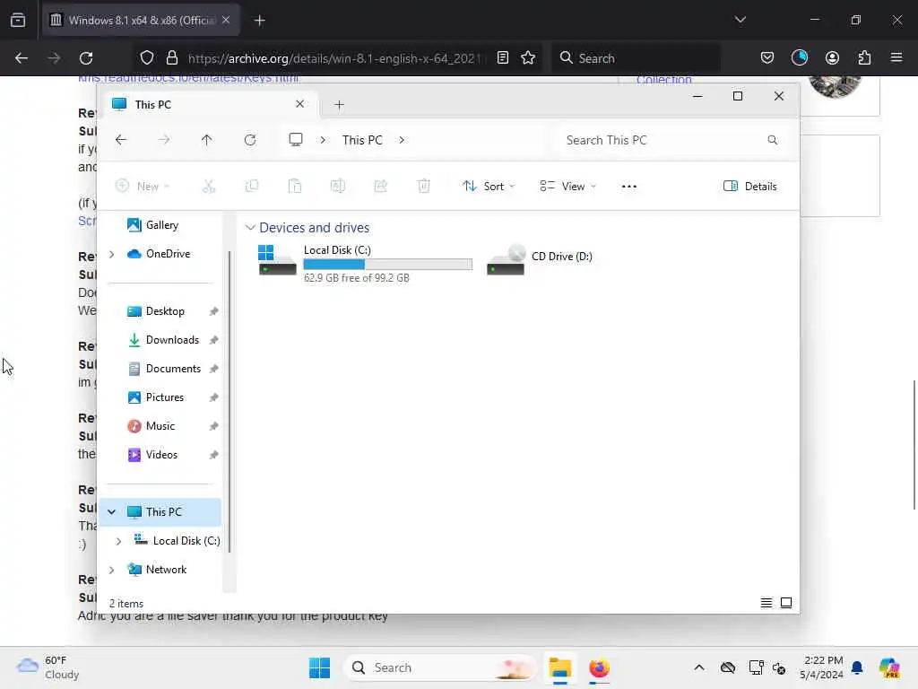
Task: Unpin Videos using its pin icon
Action: point(213,455)
